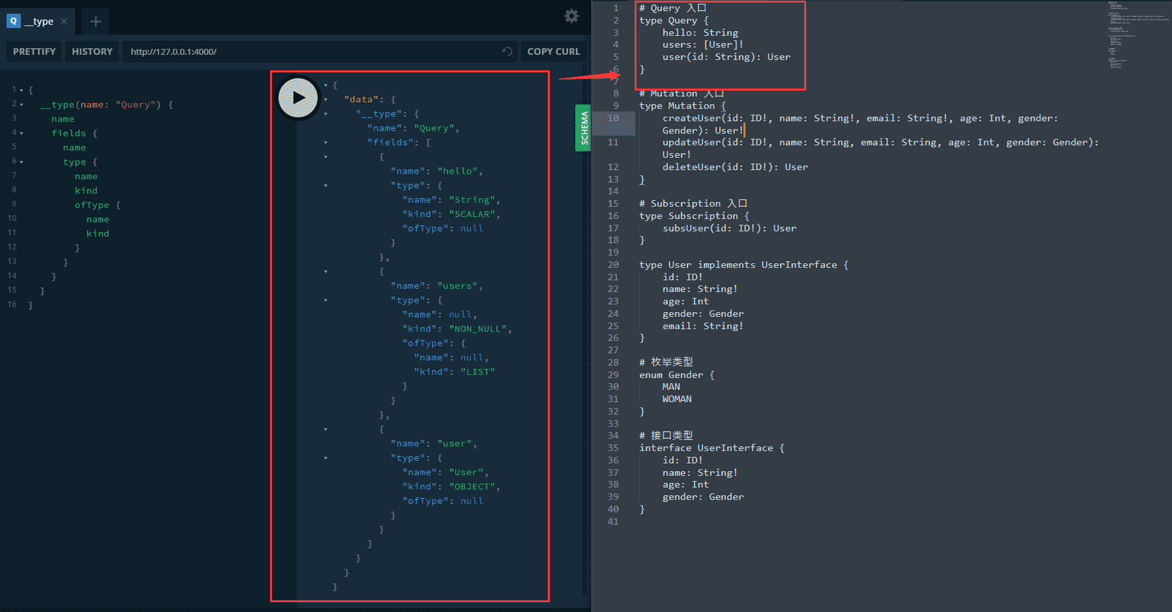Click the 'type Query {' line in the editor

(674, 20)
